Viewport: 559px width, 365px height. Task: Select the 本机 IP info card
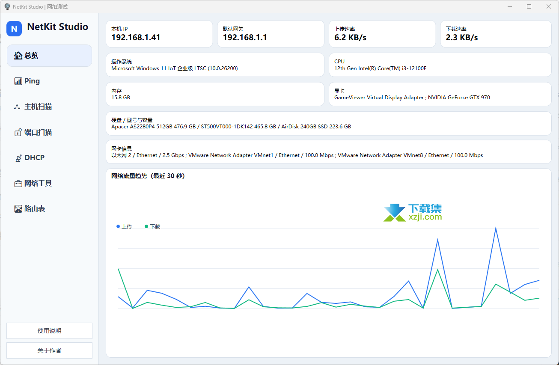coord(159,33)
